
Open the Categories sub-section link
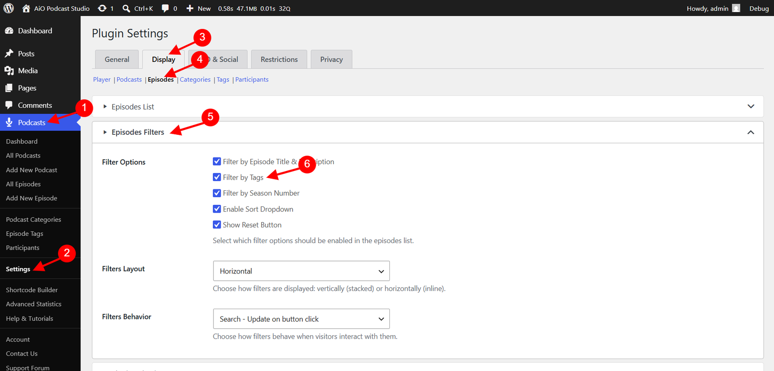195,80
